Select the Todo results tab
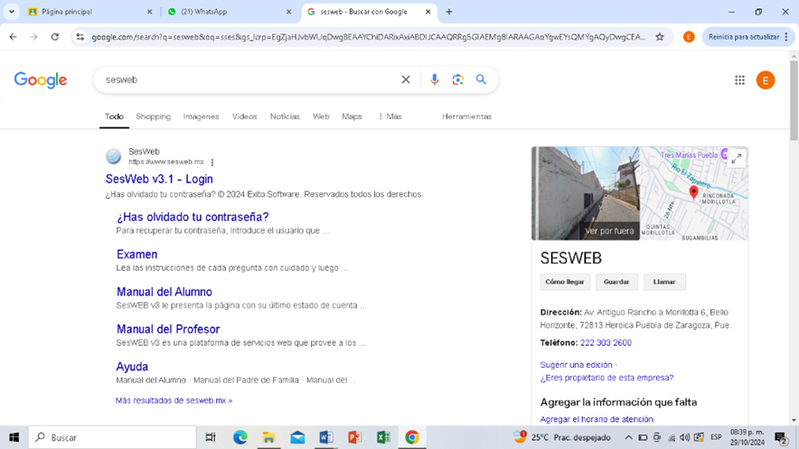This screenshot has height=449, width=799. (114, 117)
